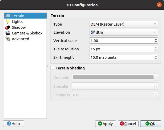
Task: Open Help for 3D configuration
Action: tap(13, 124)
